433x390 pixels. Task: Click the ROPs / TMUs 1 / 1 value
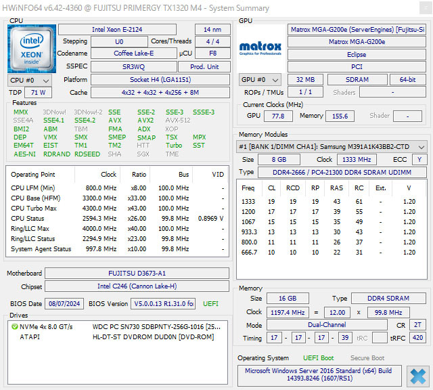coord(305,92)
